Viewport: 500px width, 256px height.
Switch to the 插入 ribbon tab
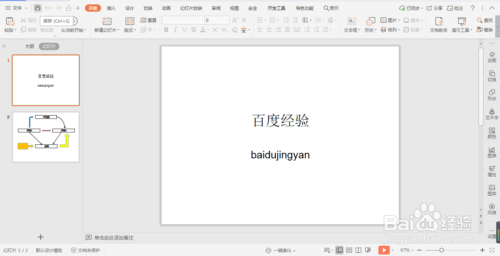pyautogui.click(x=111, y=8)
